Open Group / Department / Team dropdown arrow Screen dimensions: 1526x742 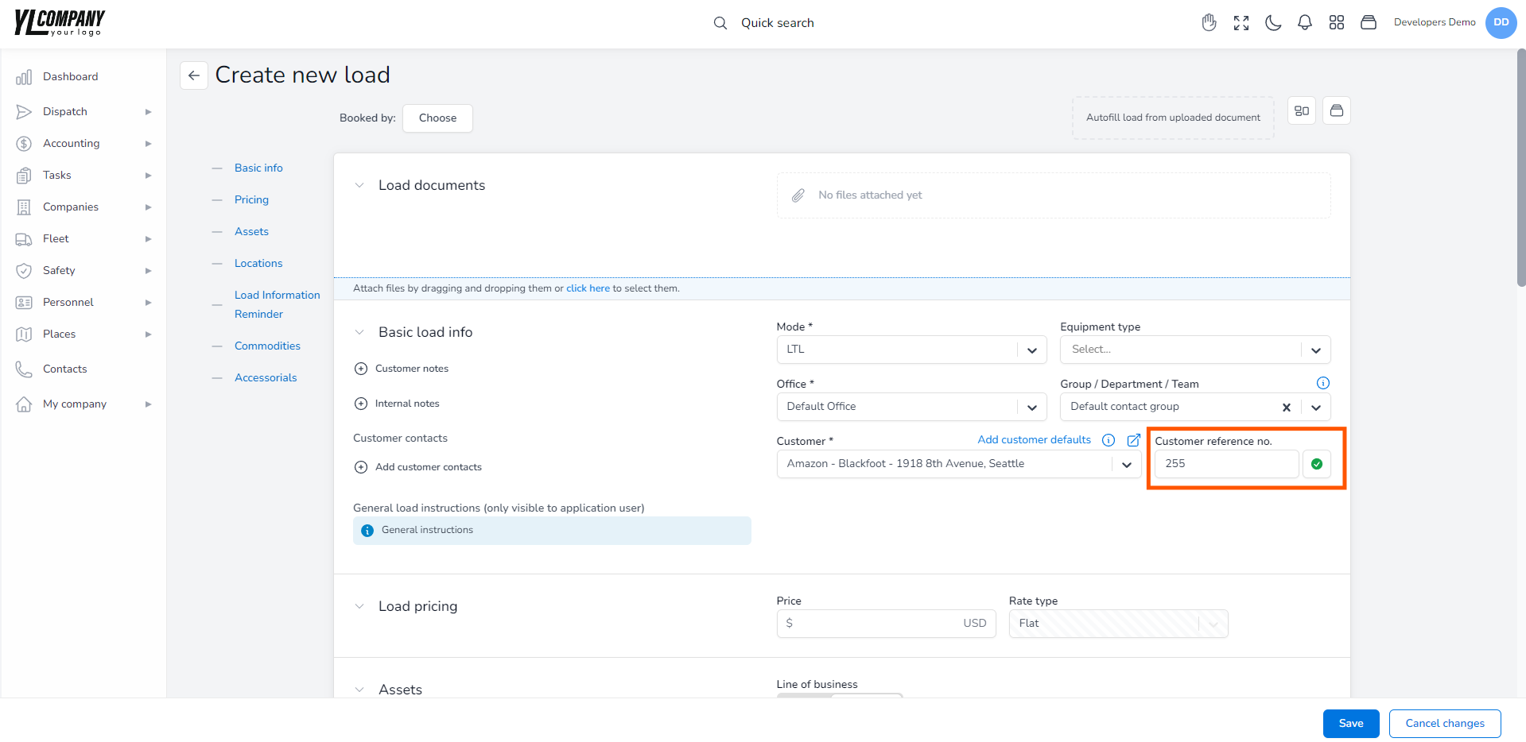1316,408
